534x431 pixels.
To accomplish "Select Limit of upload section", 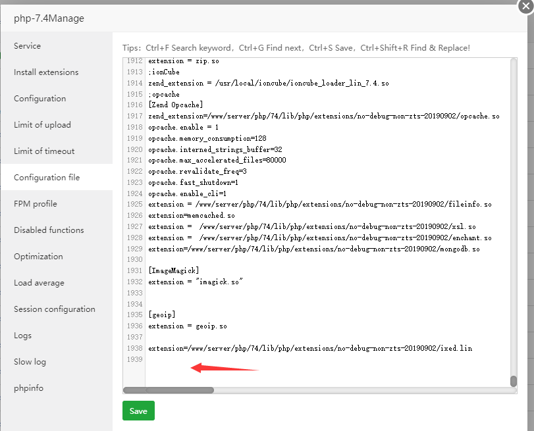I will [x=42, y=125].
